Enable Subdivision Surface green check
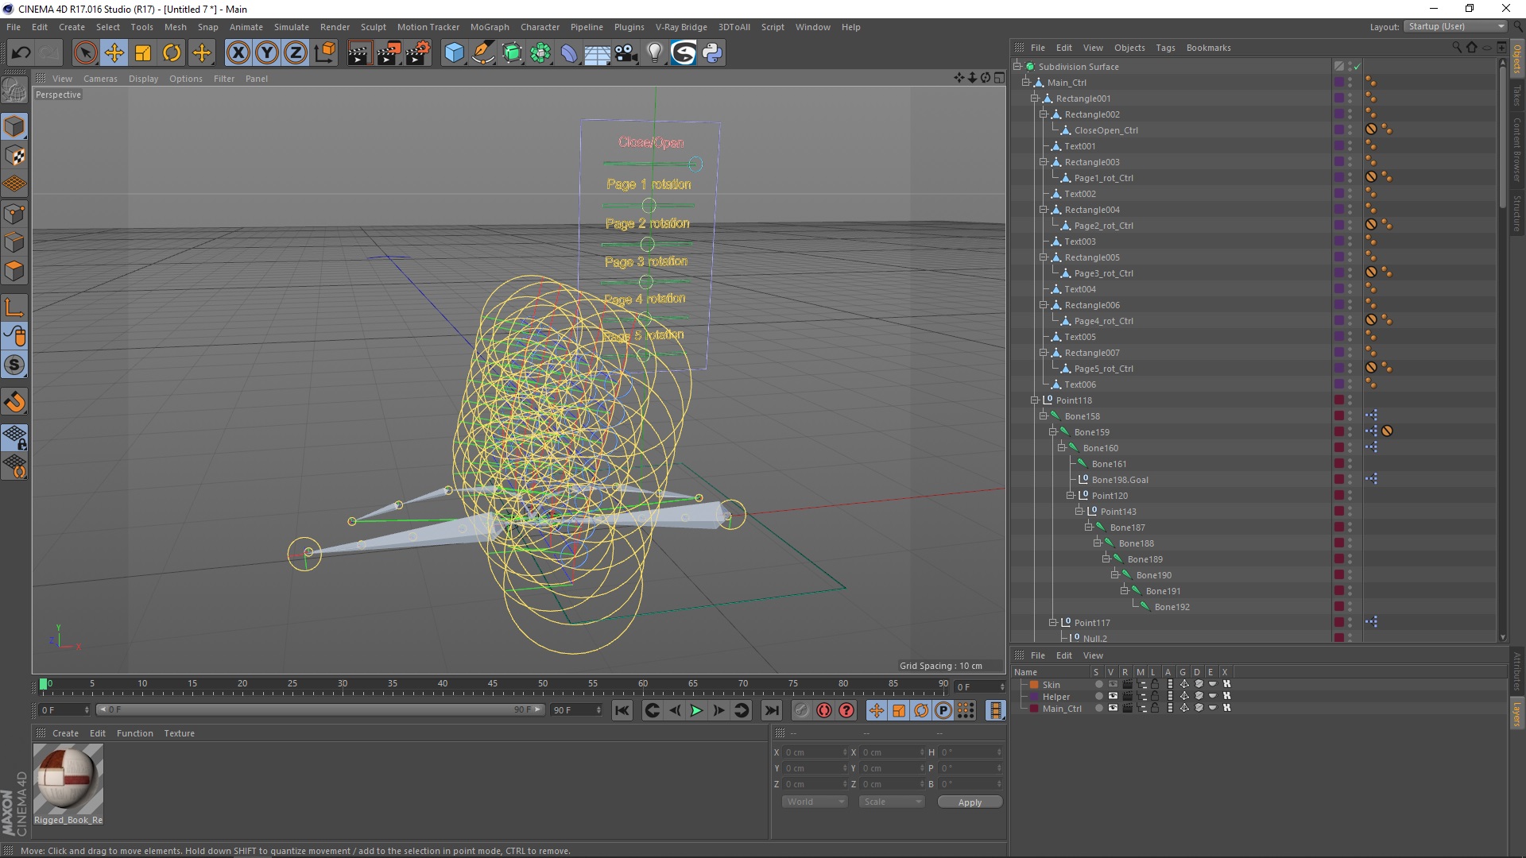This screenshot has width=1526, height=858. click(1358, 67)
